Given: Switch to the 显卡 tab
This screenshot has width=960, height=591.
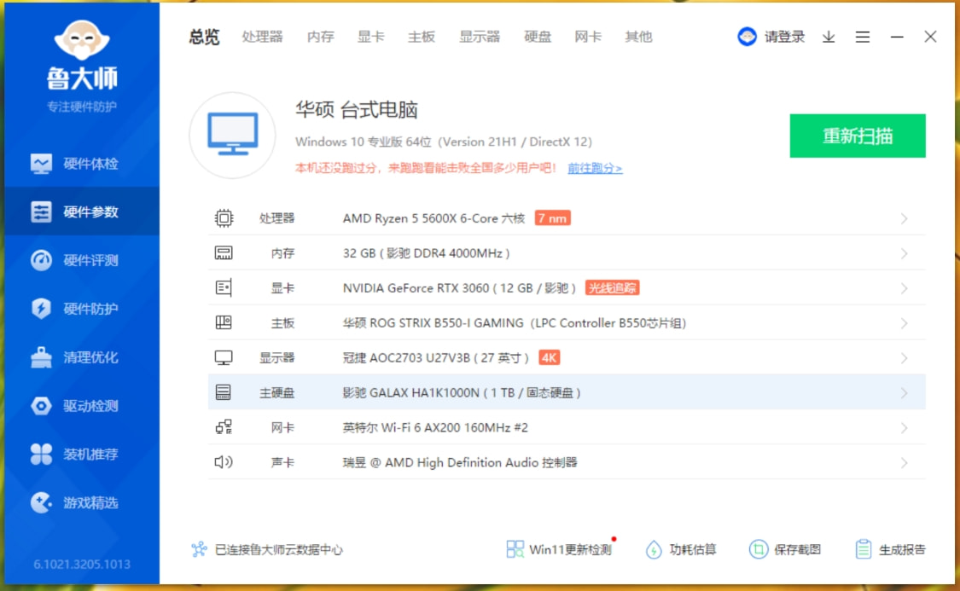Looking at the screenshot, I should 370,38.
